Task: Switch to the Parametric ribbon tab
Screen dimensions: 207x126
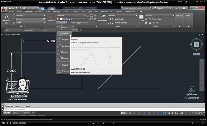Action: [x=39, y=12]
